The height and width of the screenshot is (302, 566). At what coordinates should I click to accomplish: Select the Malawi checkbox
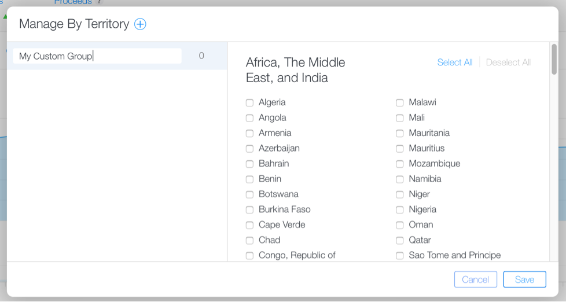pos(400,102)
